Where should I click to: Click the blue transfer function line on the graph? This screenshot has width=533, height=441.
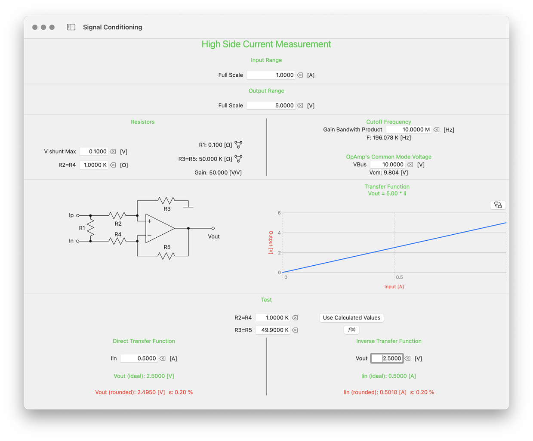click(x=394, y=248)
